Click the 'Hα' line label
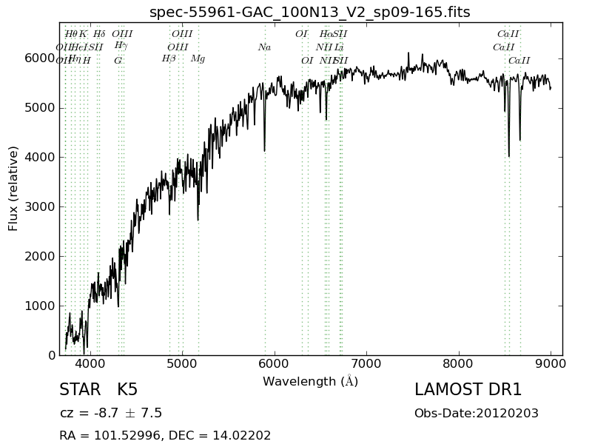 click(326, 34)
